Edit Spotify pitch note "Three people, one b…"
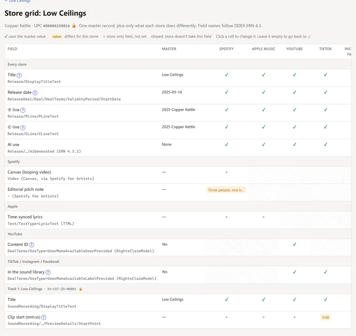Image resolution: width=356 pixels, height=336 pixels. point(226,190)
